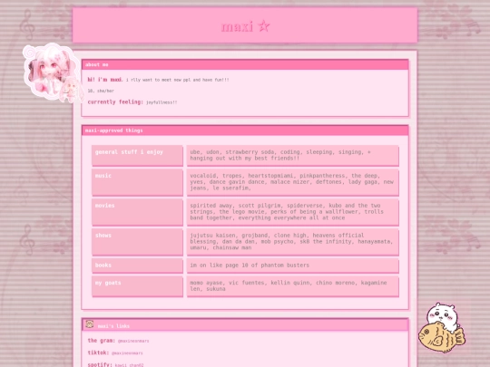Click the "shows" label cell
Image resolution: width=490 pixels, height=367 pixels.
tap(137, 242)
